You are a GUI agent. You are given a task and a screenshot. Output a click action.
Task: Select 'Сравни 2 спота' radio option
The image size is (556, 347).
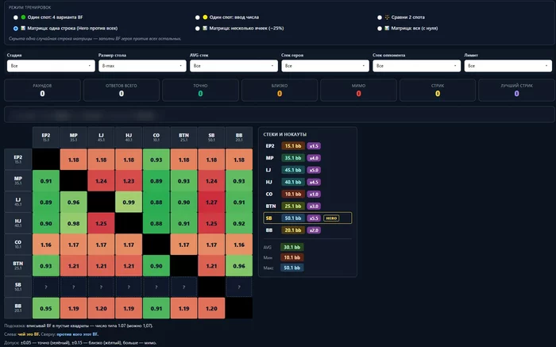click(380, 17)
